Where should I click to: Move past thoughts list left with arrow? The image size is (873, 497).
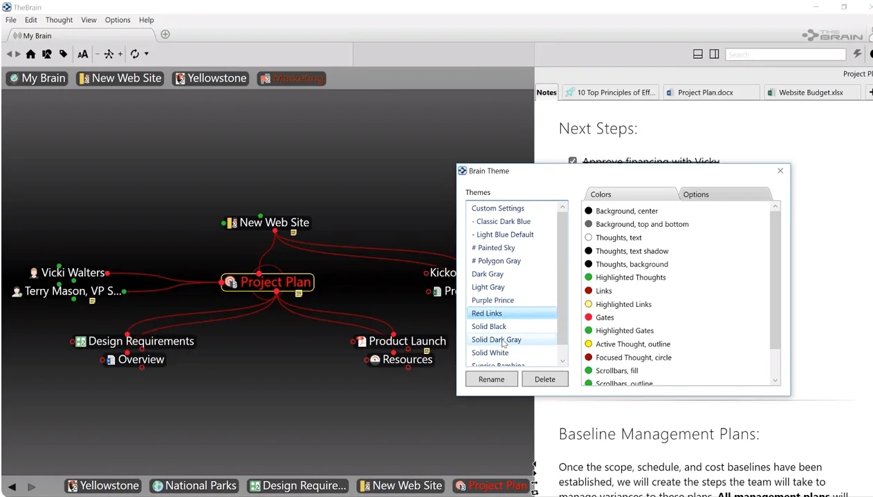[x=12, y=487]
